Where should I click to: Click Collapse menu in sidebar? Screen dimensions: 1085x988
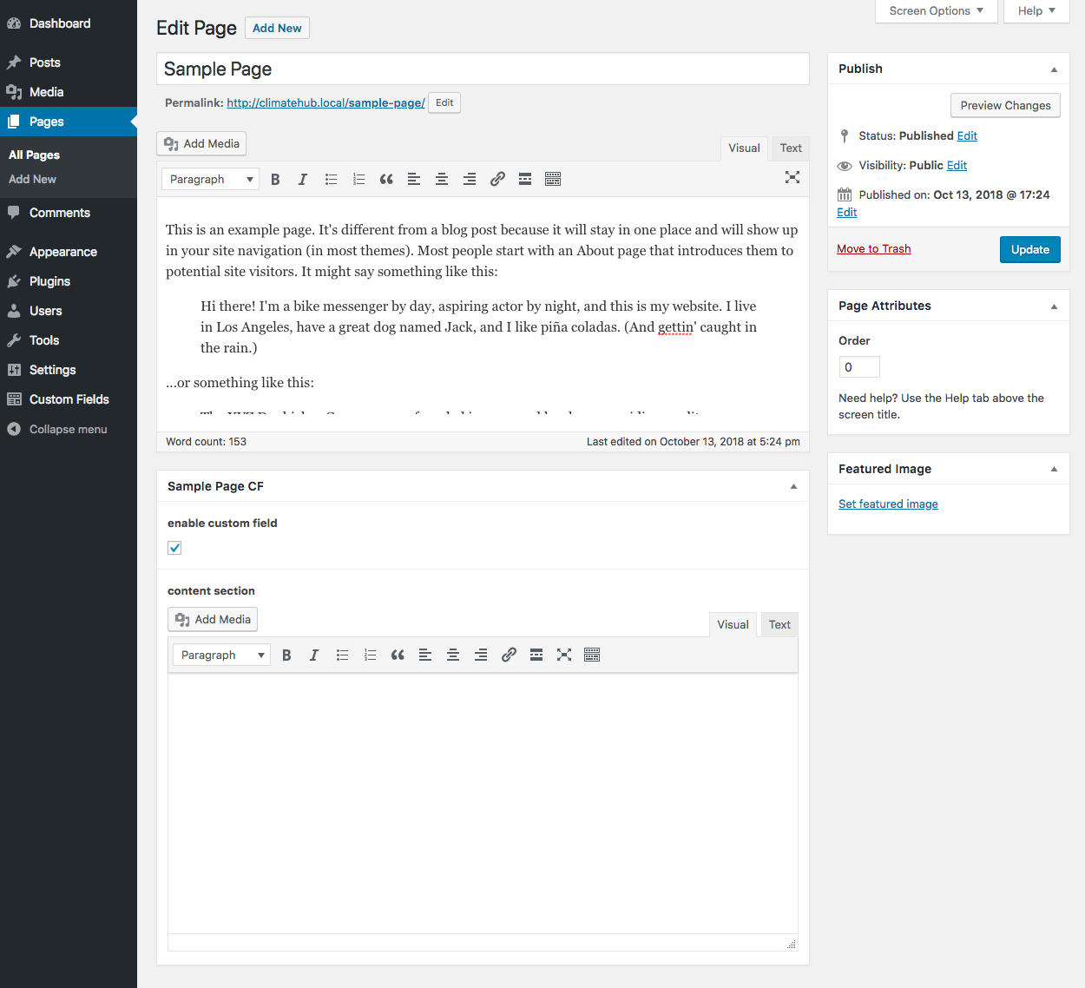69,429
